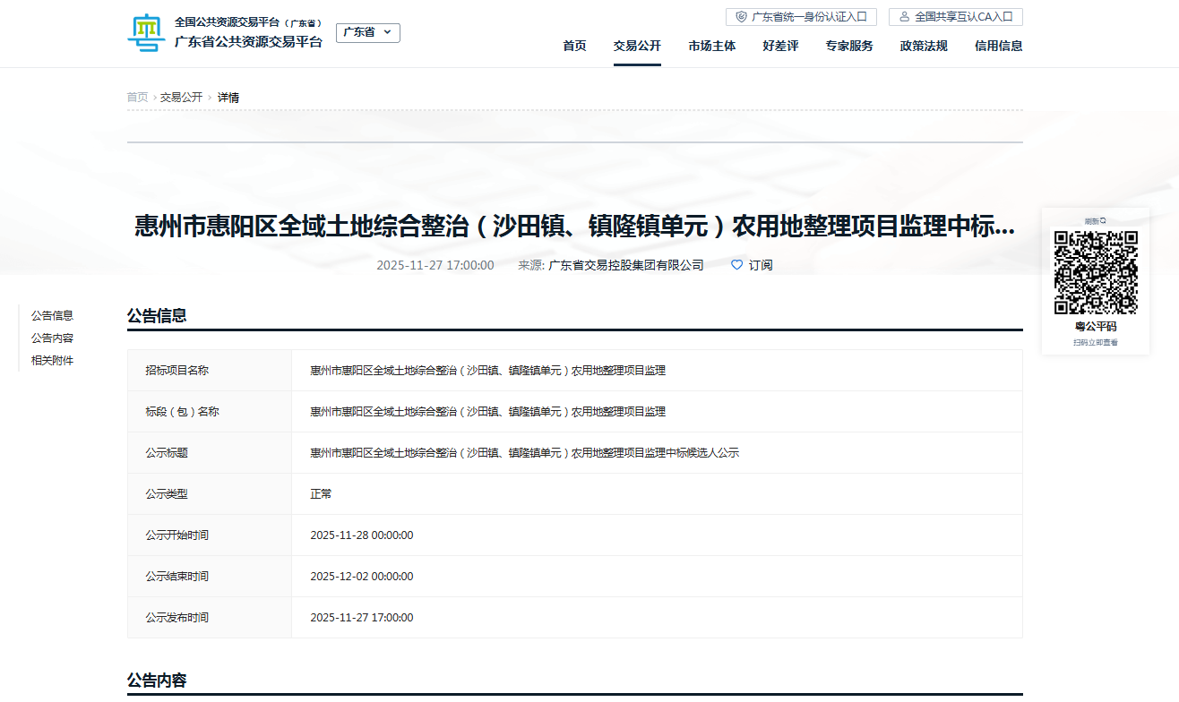Click the 粤 platform logo icon
Viewport: 1179px width, 702px height.
pyautogui.click(x=146, y=32)
